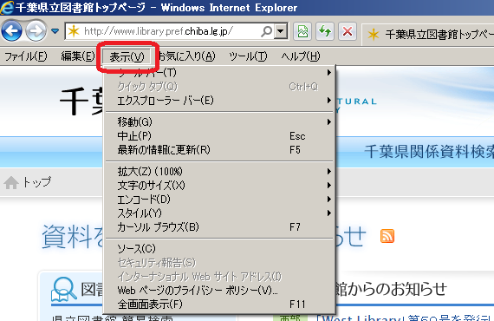The height and width of the screenshot is (321, 494).
Task: Expand the エンコード(D) submenu
Action: [x=219, y=199]
